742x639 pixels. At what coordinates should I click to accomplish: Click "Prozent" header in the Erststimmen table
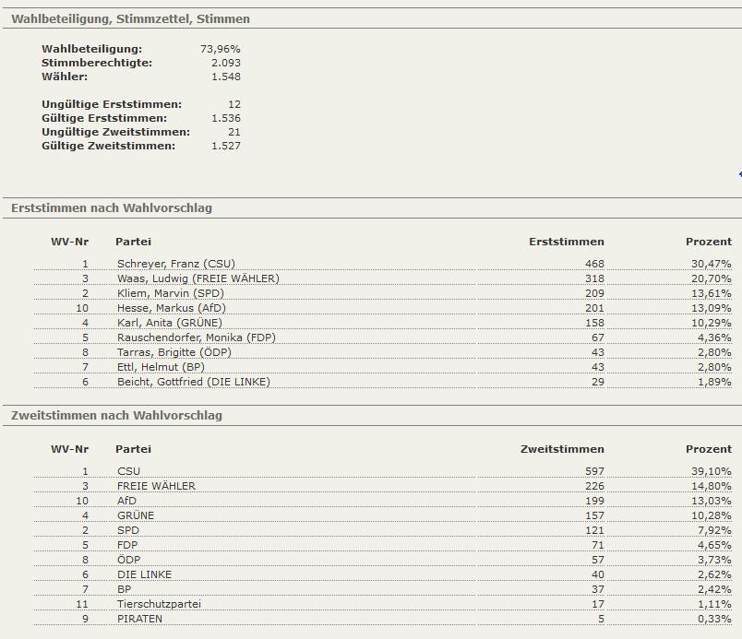(x=709, y=242)
